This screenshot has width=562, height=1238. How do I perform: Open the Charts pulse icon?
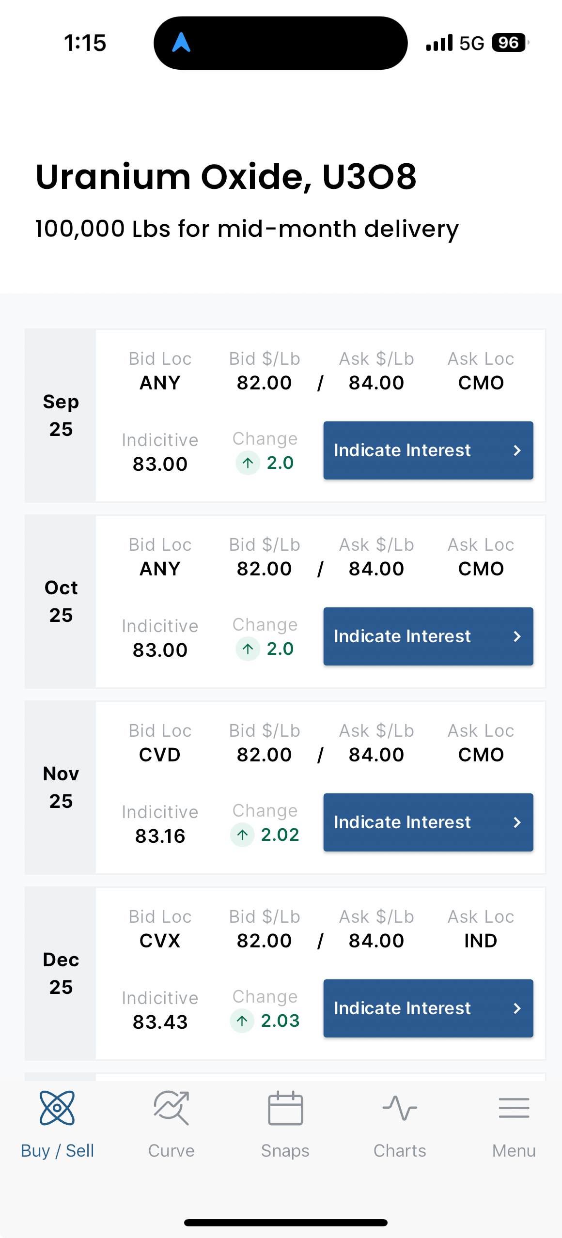click(400, 1108)
